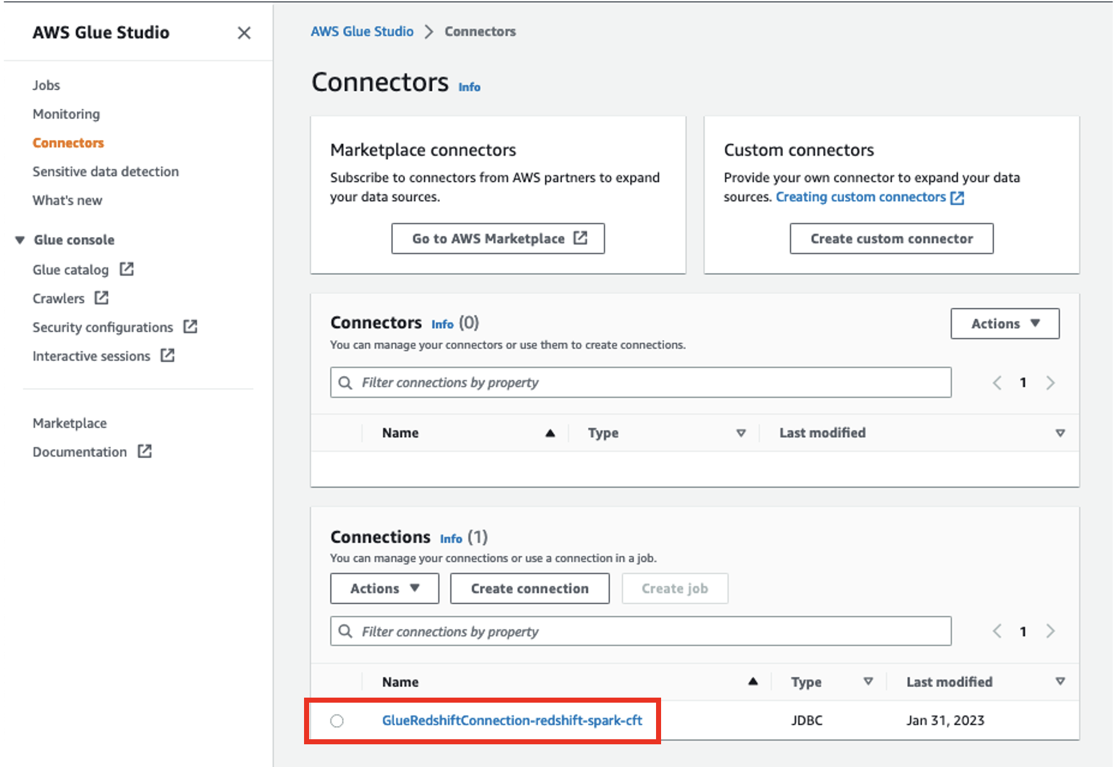Click search icon in Connections filter
This screenshot has width=1114, height=767.
coord(346,631)
